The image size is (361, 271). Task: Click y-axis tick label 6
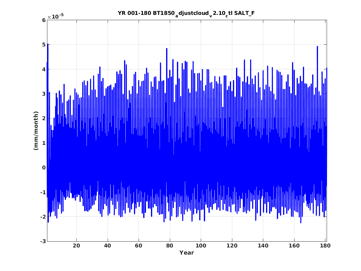point(44,20)
